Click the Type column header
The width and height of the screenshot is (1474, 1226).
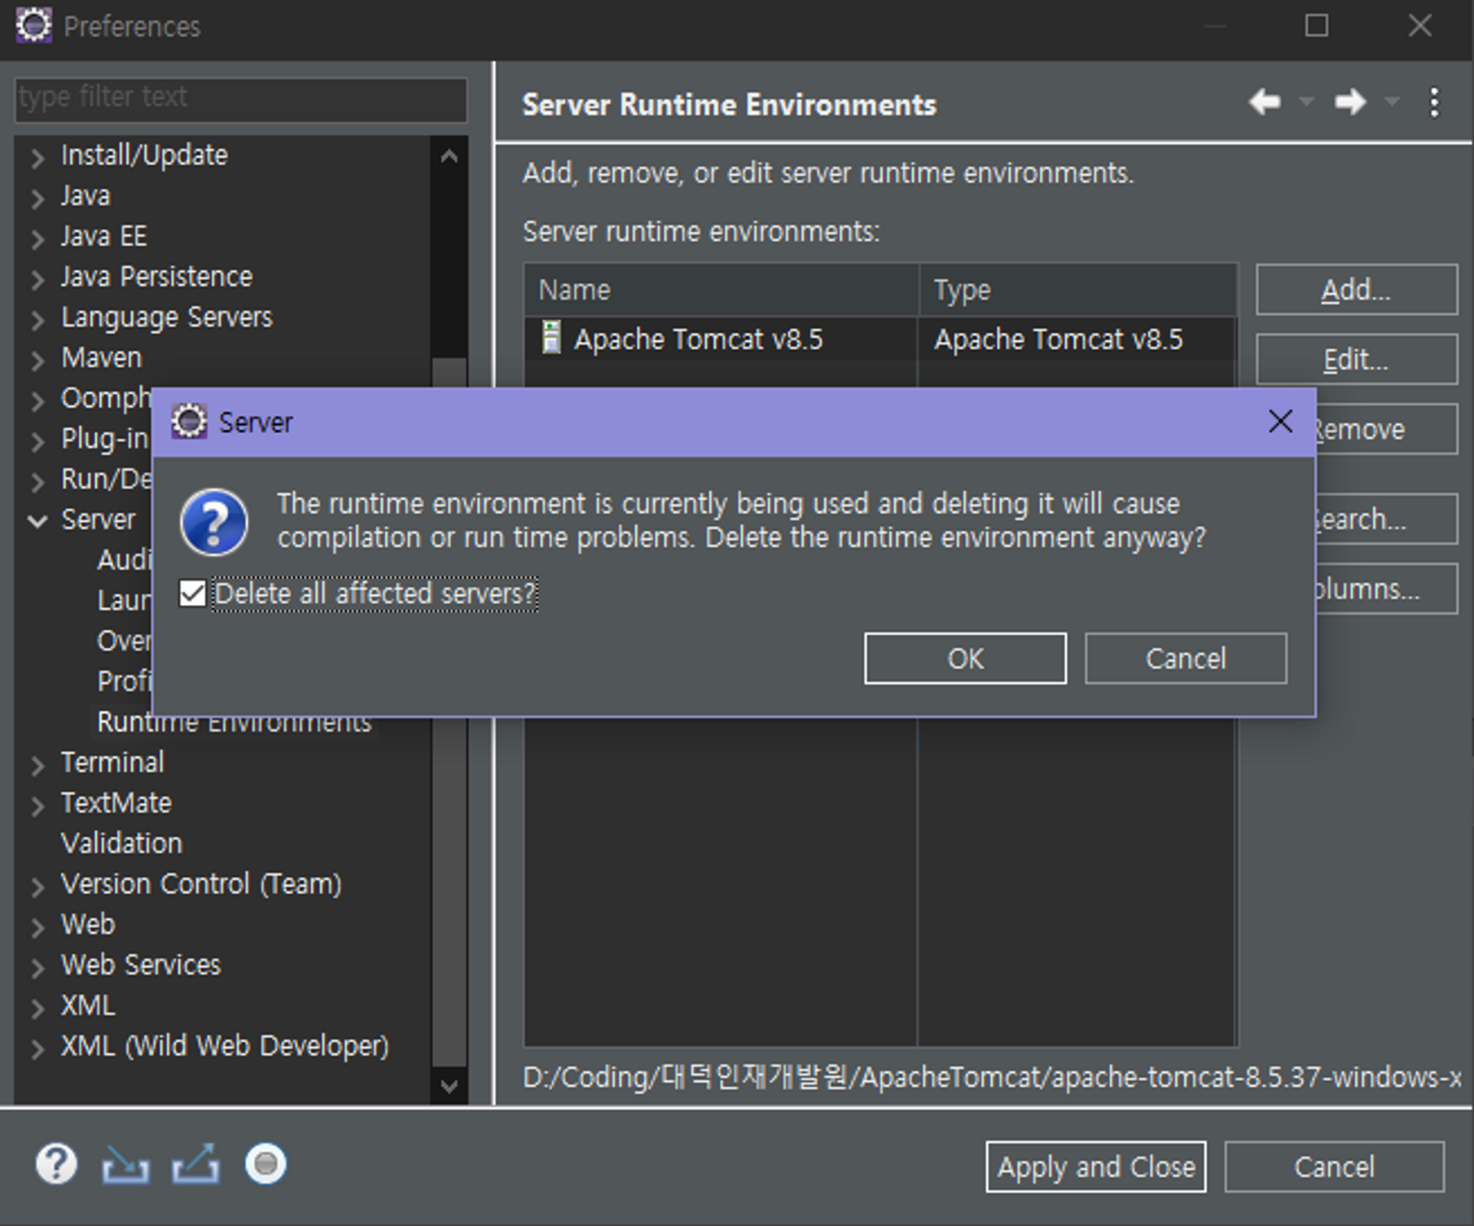tap(1078, 290)
